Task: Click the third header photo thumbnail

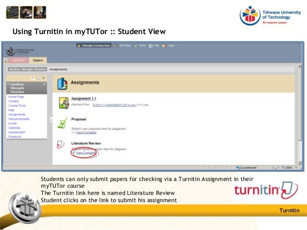Action: pyautogui.click(x=40, y=12)
